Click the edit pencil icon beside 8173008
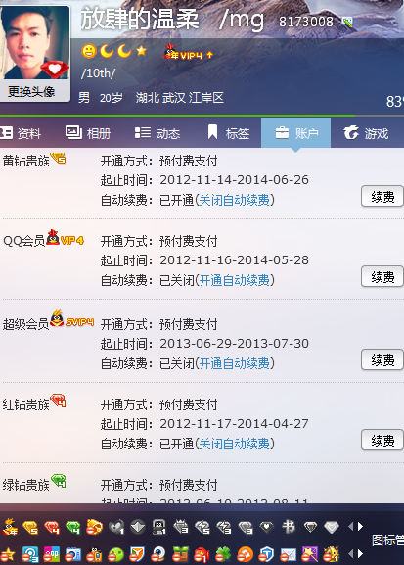This screenshot has width=404, height=565. tap(347, 22)
